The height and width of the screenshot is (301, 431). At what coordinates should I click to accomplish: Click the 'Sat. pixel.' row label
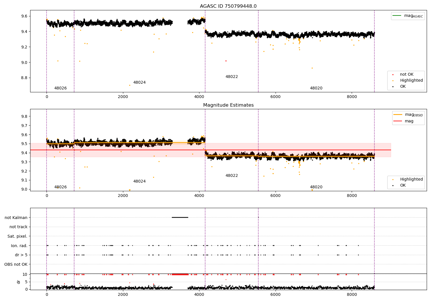(x=17, y=236)
